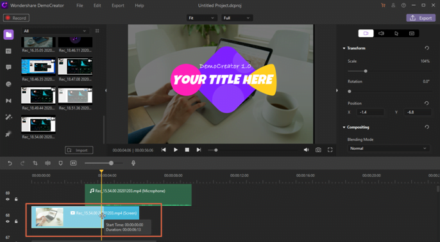Image resolution: width=440 pixels, height=242 pixels.
Task: Split the clip at playhead
Action: [47, 163]
